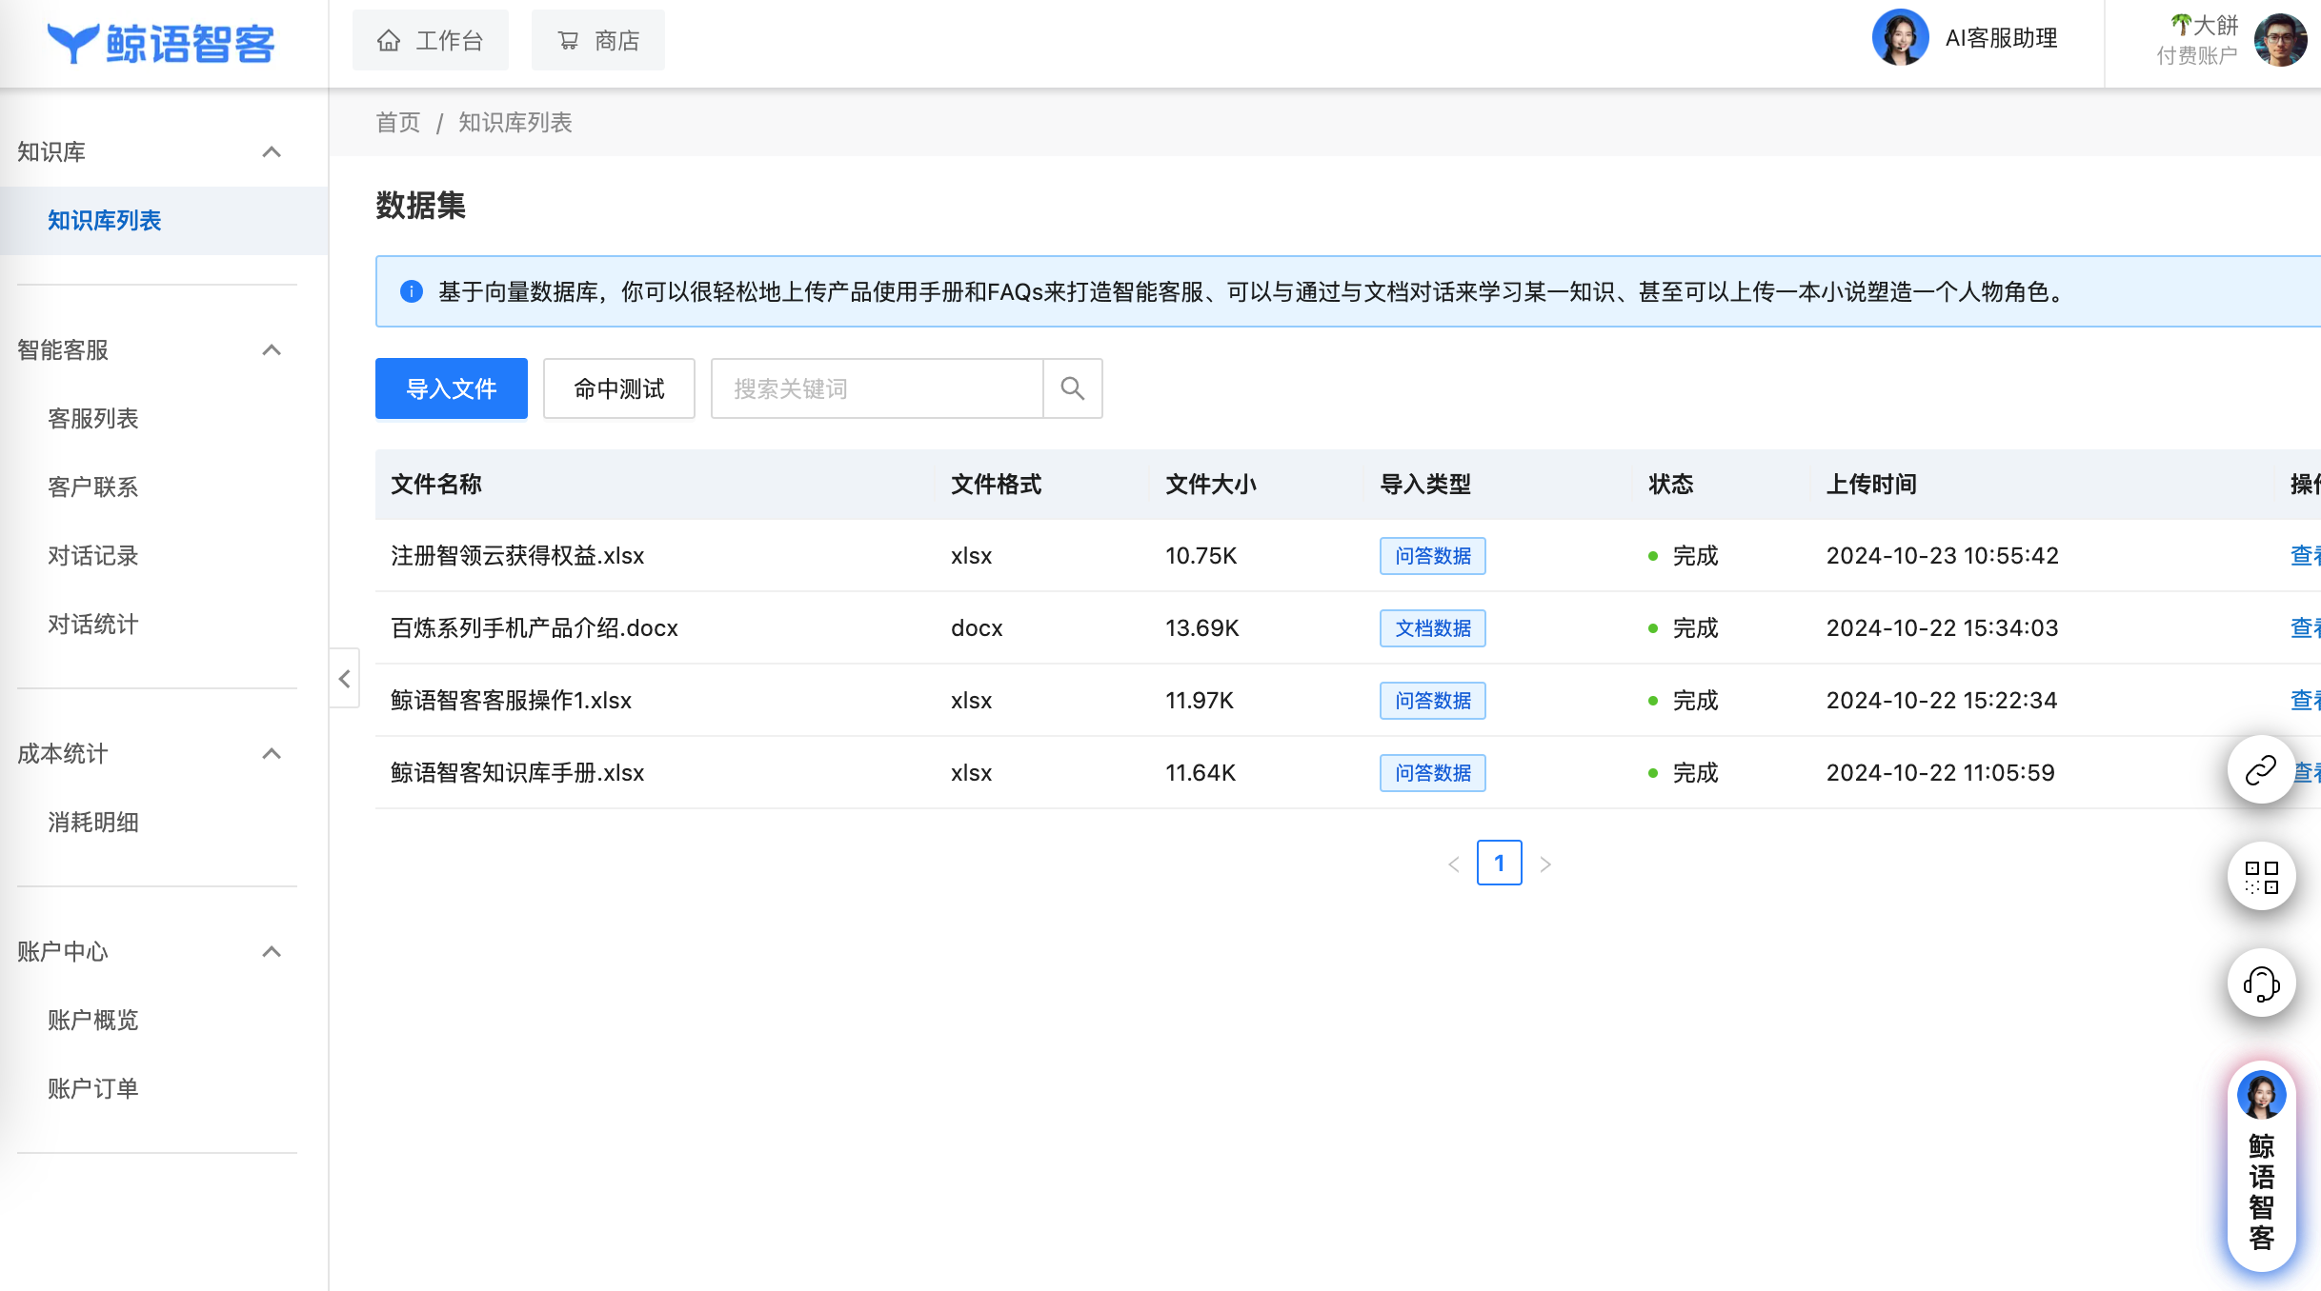Click 完成 status of 百炼系列手机产品介绍.docx row

1684,628
